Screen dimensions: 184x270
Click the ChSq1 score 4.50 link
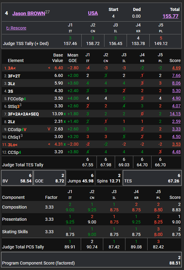[176, 137]
